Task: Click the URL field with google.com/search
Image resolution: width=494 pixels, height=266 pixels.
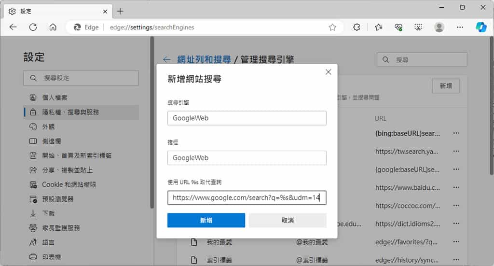Action: (247, 197)
